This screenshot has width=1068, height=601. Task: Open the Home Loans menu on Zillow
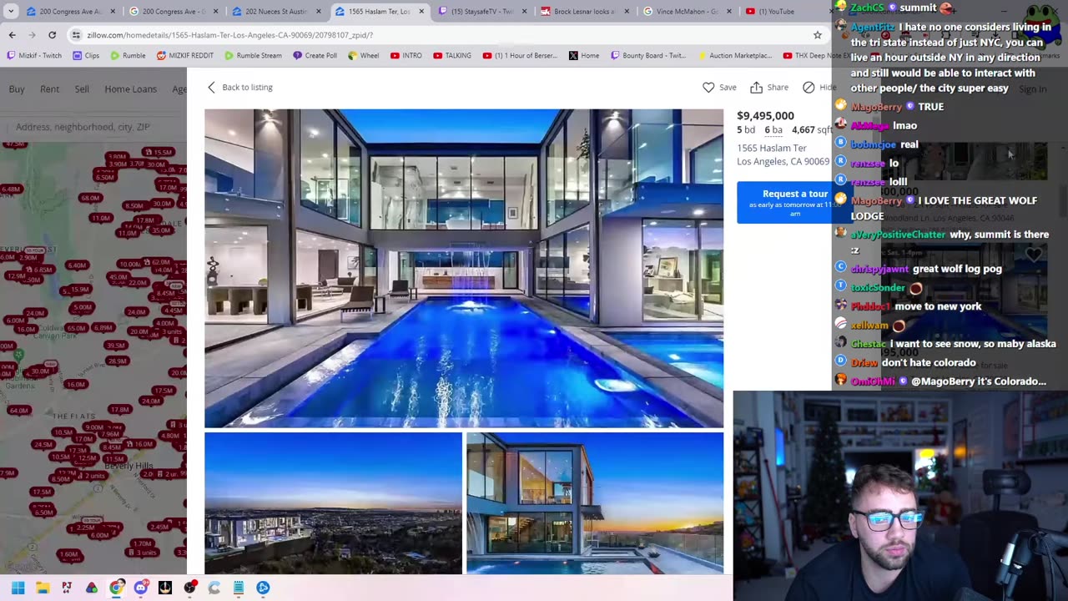tap(130, 89)
